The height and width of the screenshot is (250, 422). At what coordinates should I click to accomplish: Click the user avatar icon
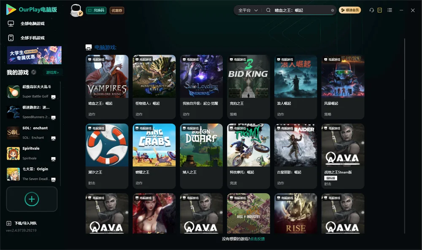click(76, 10)
